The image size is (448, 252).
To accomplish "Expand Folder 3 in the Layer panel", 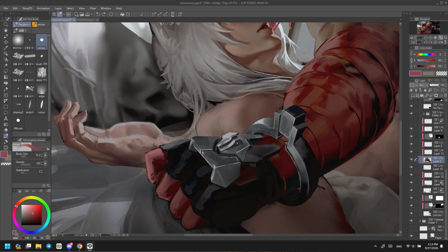I will click(424, 113).
